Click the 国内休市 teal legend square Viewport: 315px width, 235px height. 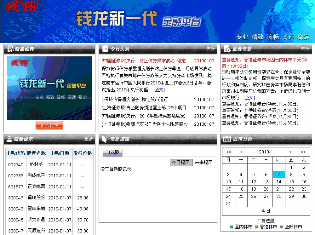pyautogui.click(x=231, y=227)
